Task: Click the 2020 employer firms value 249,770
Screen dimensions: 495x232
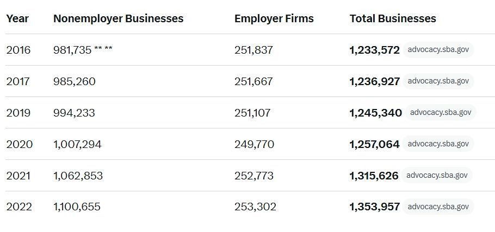Action: tap(254, 144)
